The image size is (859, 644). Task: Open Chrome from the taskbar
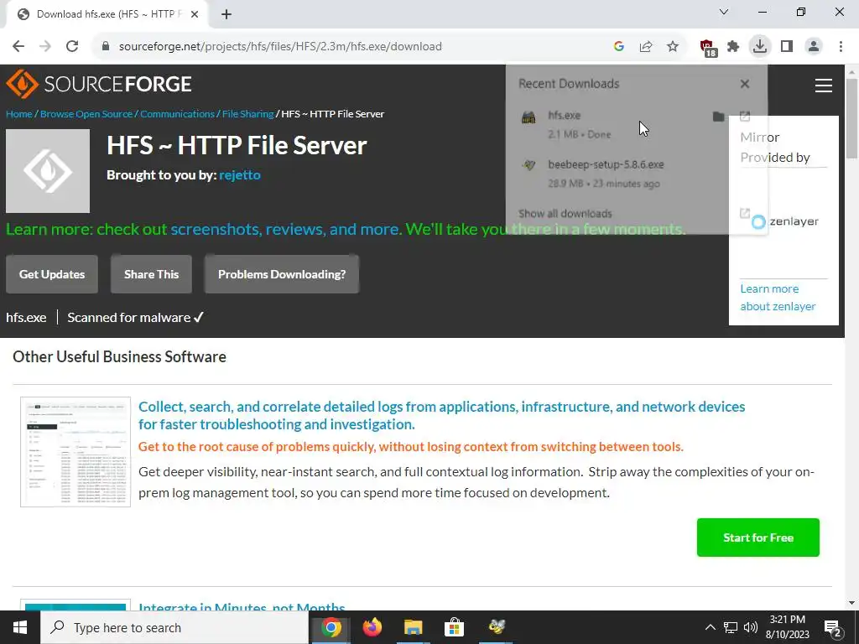(x=331, y=627)
